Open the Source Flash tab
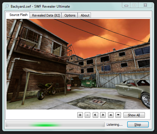The width and height of the screenshot is (157, 134). pos(18,15)
